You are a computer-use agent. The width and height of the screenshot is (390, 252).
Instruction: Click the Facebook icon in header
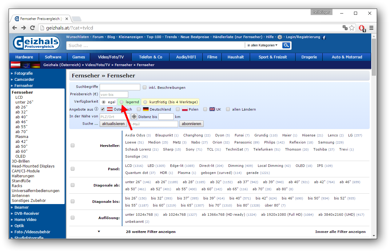[324, 37]
